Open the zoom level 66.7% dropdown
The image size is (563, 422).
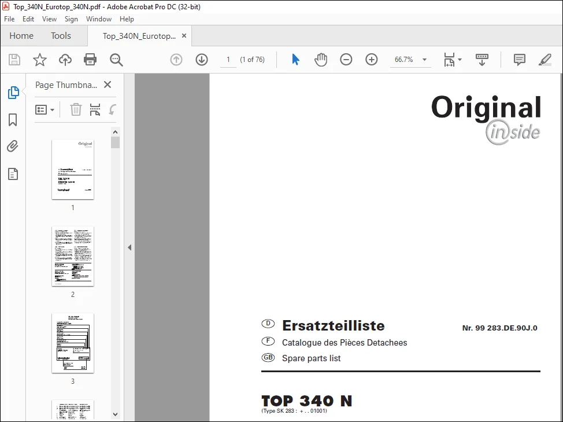[425, 60]
